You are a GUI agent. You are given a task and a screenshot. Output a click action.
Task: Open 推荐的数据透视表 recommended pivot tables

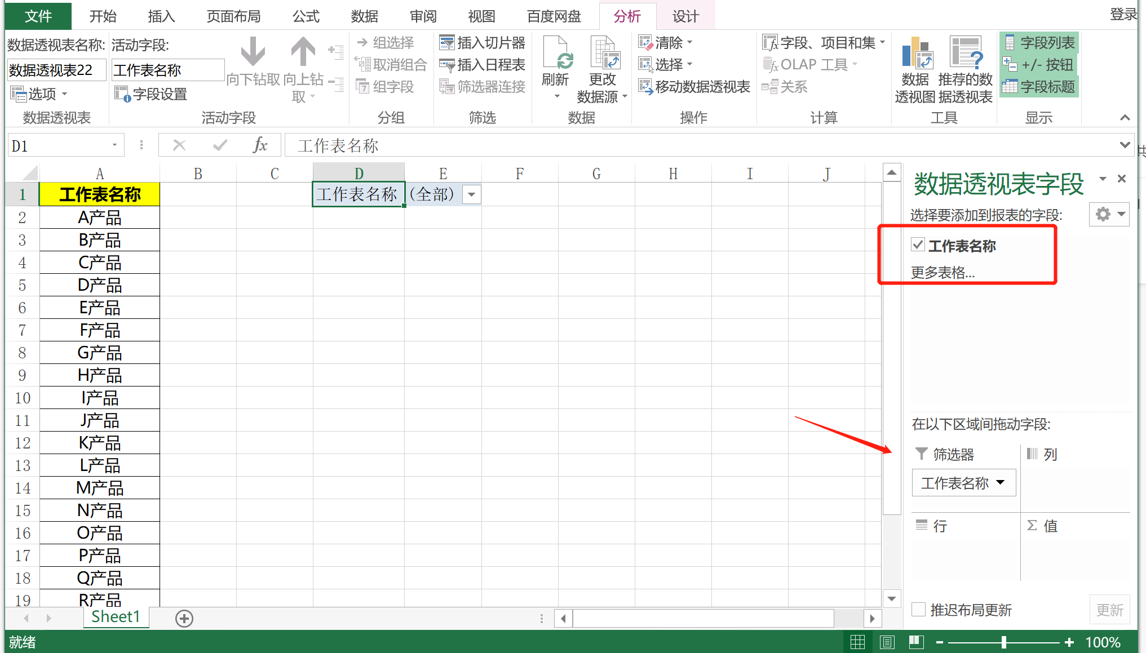pyautogui.click(x=965, y=70)
